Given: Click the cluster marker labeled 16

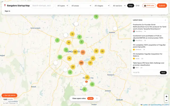Looking at the screenshot, I should tap(69, 42).
